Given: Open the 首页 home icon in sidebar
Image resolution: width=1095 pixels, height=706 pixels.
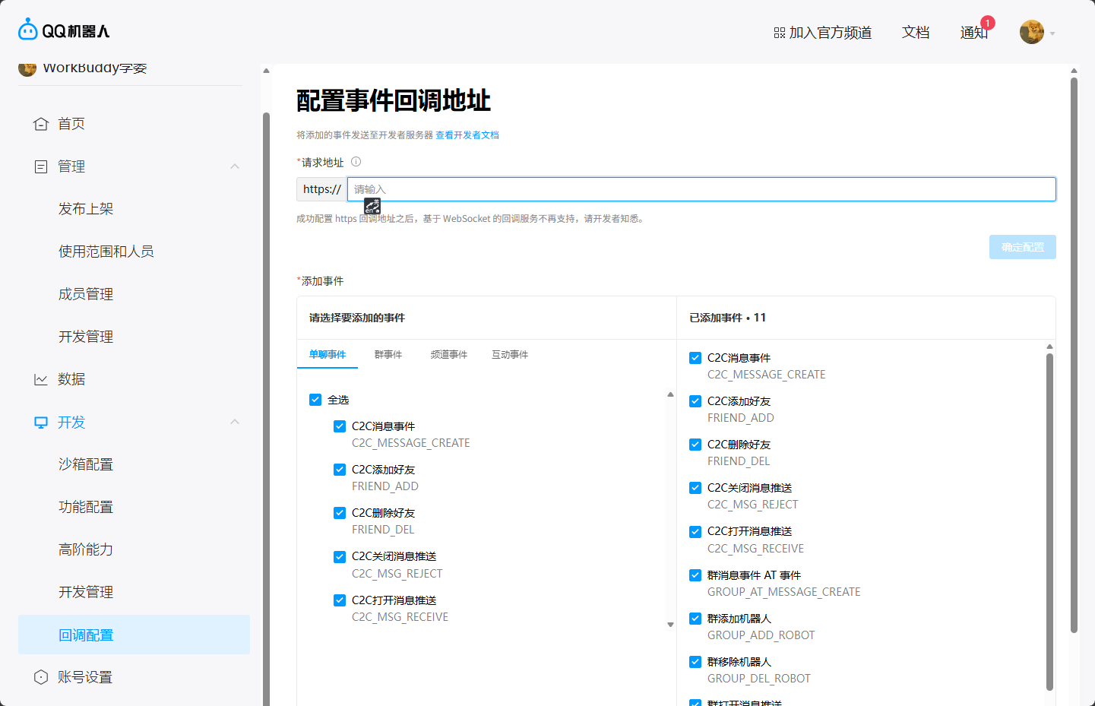Looking at the screenshot, I should pyautogui.click(x=41, y=123).
